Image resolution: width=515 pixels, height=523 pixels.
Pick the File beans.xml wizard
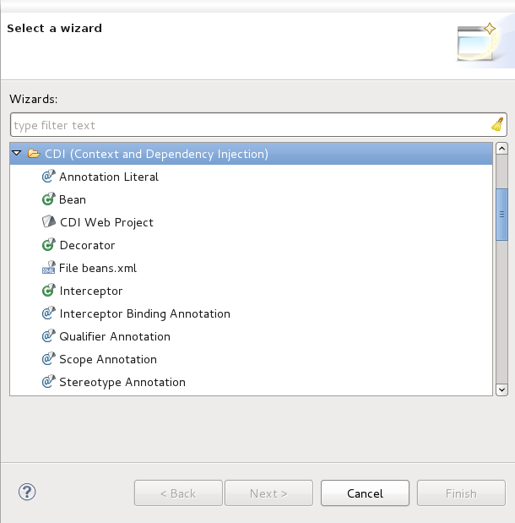(98, 268)
